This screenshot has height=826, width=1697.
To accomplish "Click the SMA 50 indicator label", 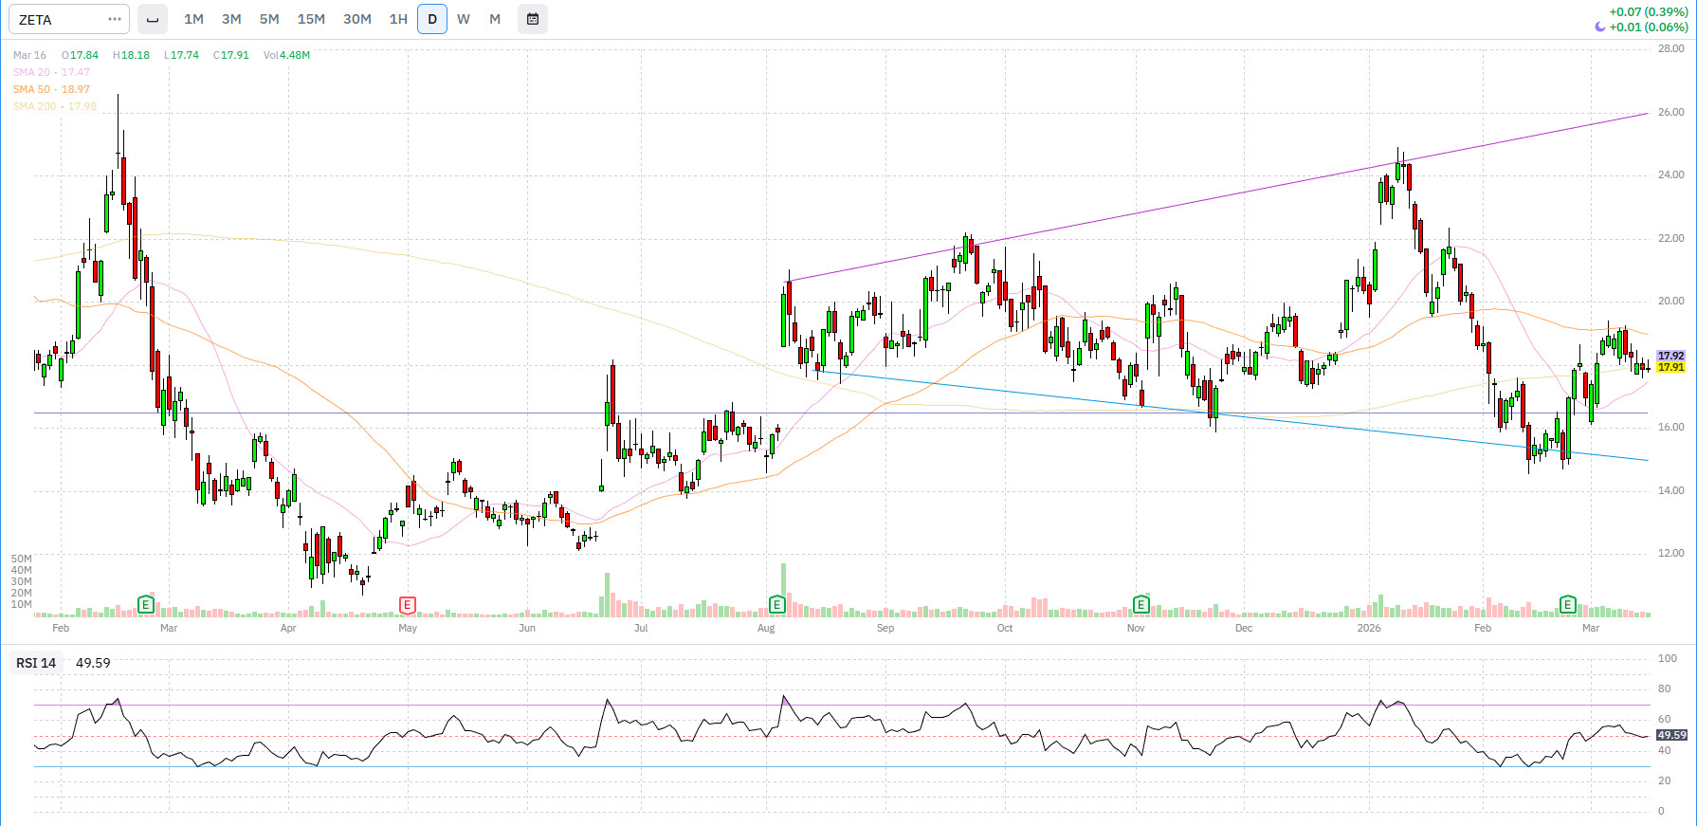I will [51, 89].
